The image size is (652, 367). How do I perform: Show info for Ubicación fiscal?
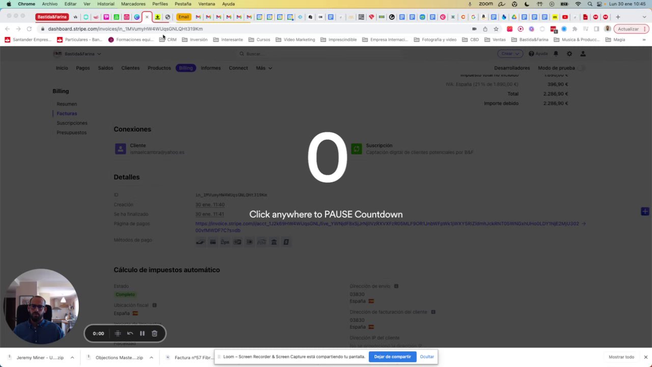coord(154,305)
